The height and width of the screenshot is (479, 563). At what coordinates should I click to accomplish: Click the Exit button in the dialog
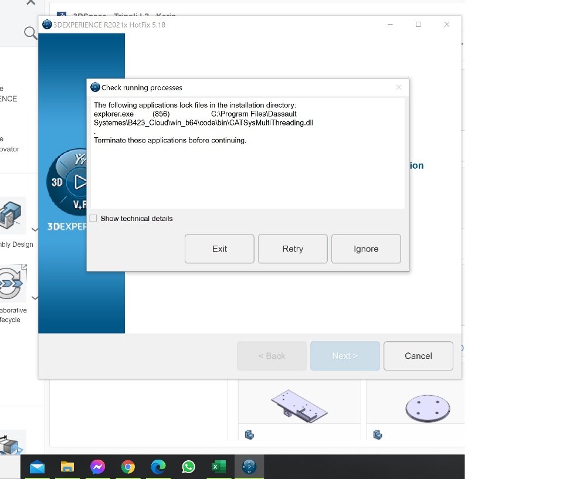click(219, 249)
